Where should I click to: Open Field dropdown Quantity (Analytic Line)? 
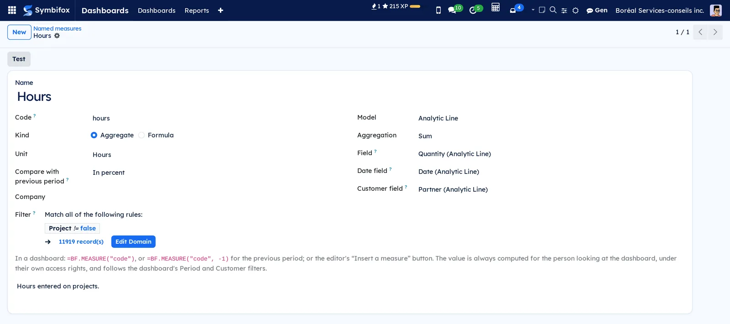point(551,154)
